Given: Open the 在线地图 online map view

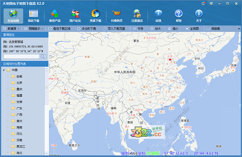Looking at the screenshot, I should [13, 16].
